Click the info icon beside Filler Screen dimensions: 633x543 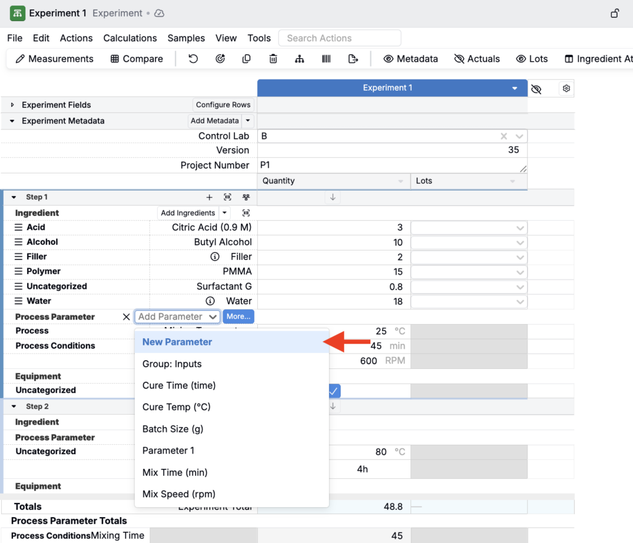215,257
